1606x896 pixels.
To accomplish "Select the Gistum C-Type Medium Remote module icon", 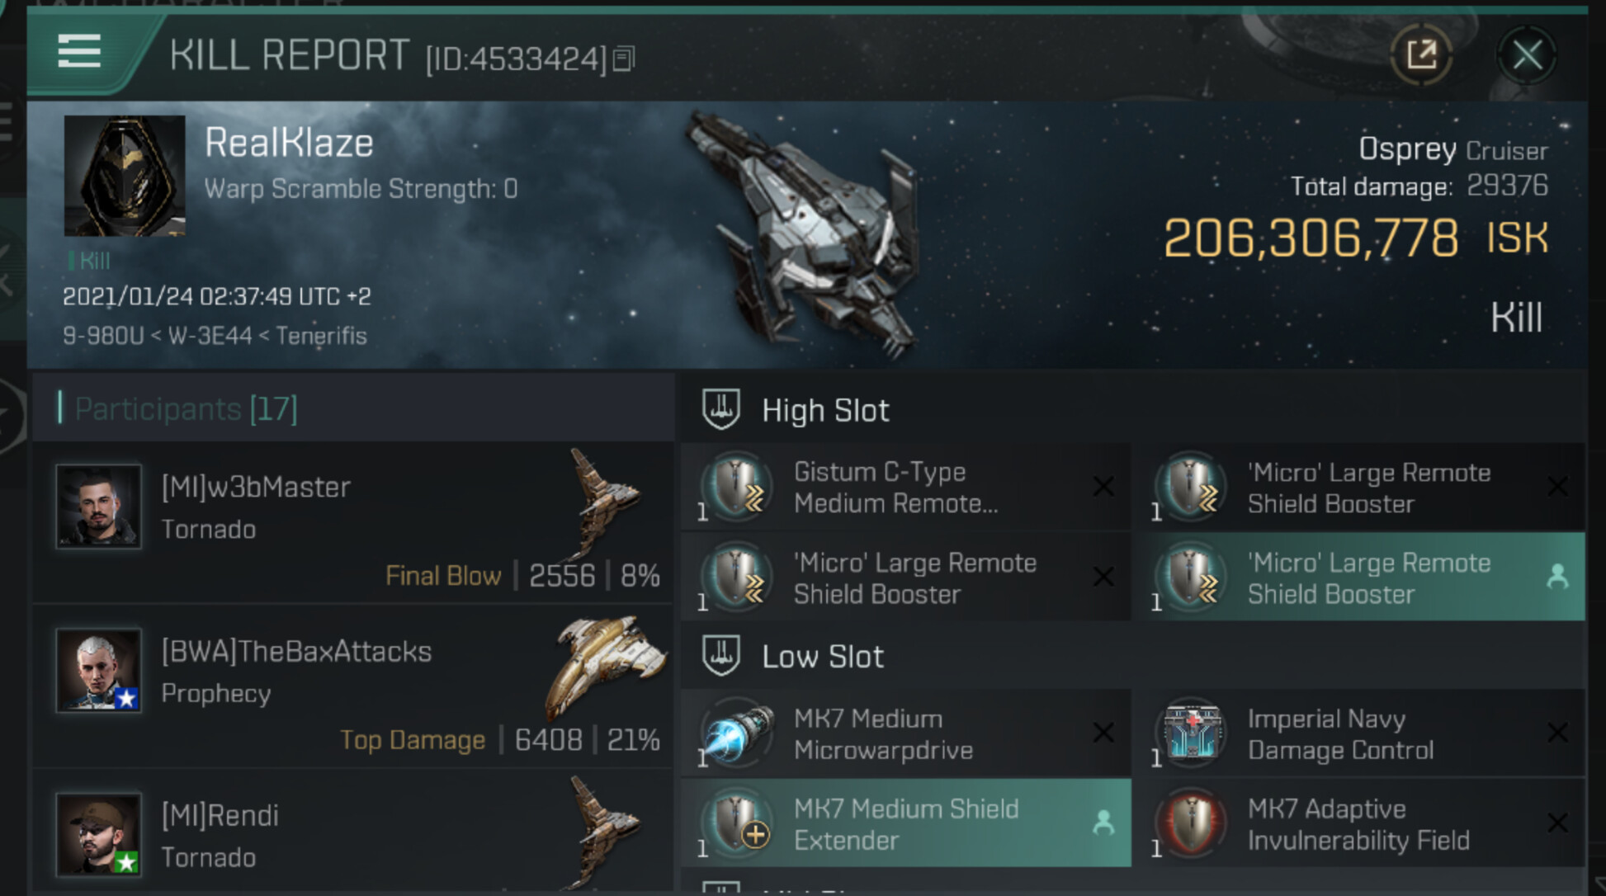I will (x=737, y=487).
